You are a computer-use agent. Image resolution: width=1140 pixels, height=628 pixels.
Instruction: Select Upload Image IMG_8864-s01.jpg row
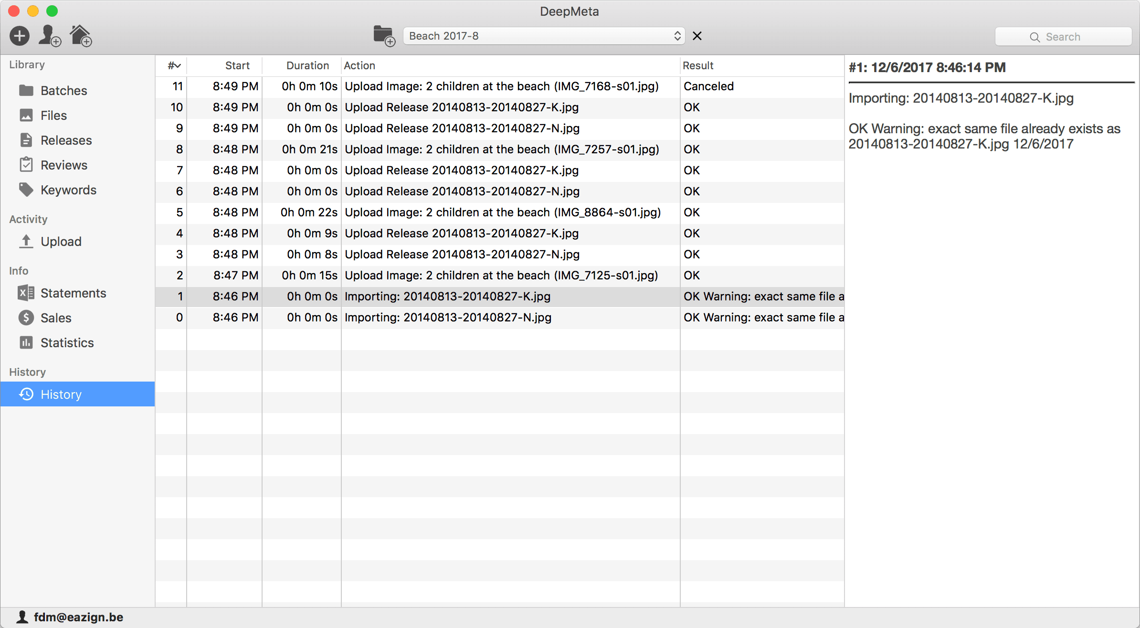500,213
